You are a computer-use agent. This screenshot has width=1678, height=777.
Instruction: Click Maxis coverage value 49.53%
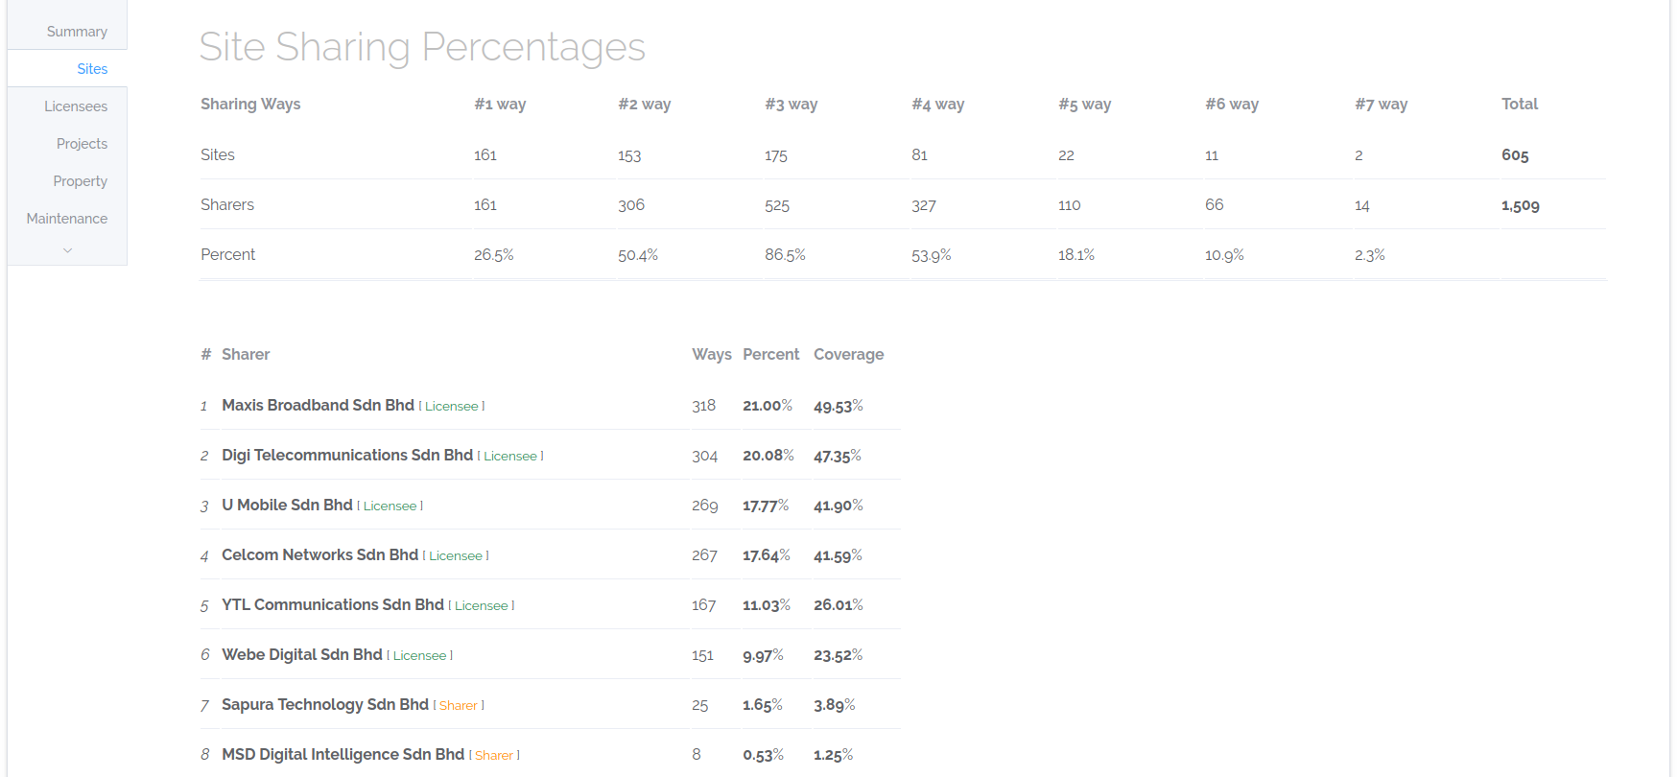pos(839,406)
